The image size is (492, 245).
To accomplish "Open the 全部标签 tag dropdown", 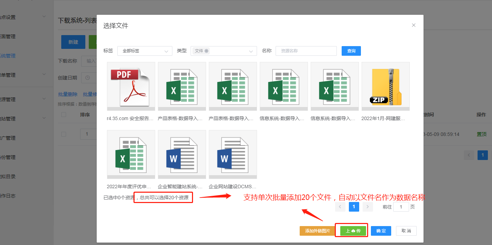I will (145, 51).
